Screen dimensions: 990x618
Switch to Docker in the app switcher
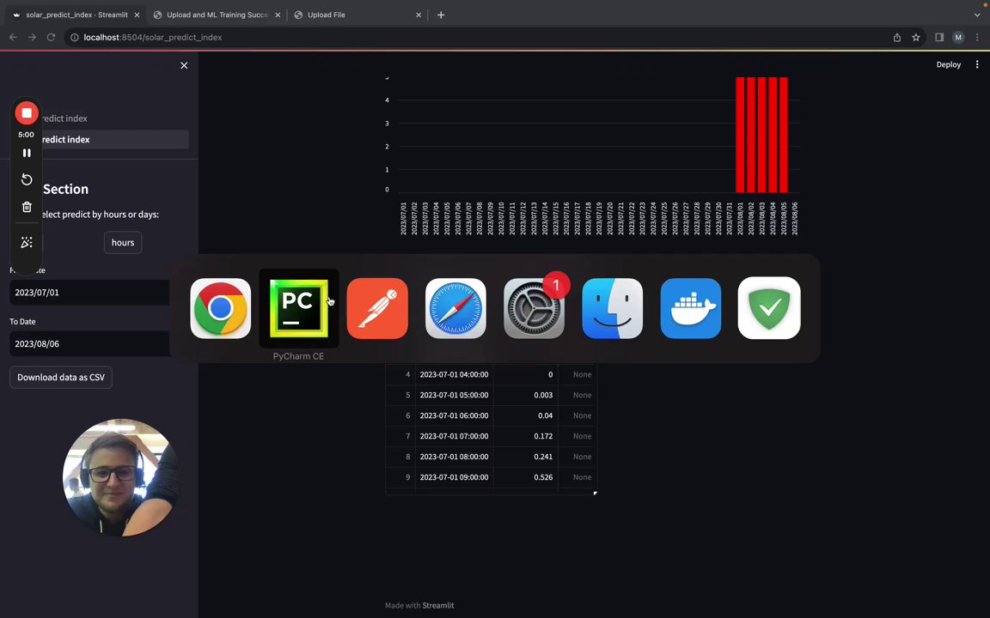(691, 308)
